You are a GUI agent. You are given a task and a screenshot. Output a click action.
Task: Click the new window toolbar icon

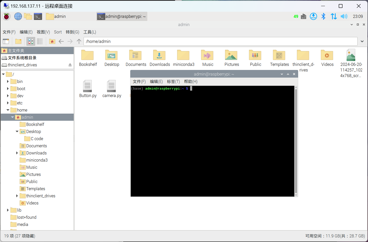click(x=6, y=41)
